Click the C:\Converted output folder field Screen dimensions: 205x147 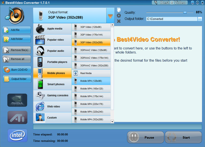(172, 19)
